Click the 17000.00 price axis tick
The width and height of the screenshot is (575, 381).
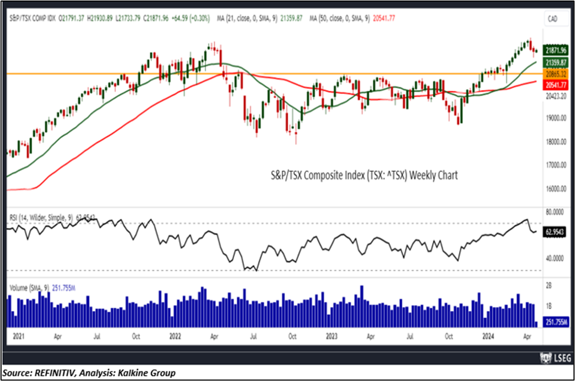[x=556, y=165]
